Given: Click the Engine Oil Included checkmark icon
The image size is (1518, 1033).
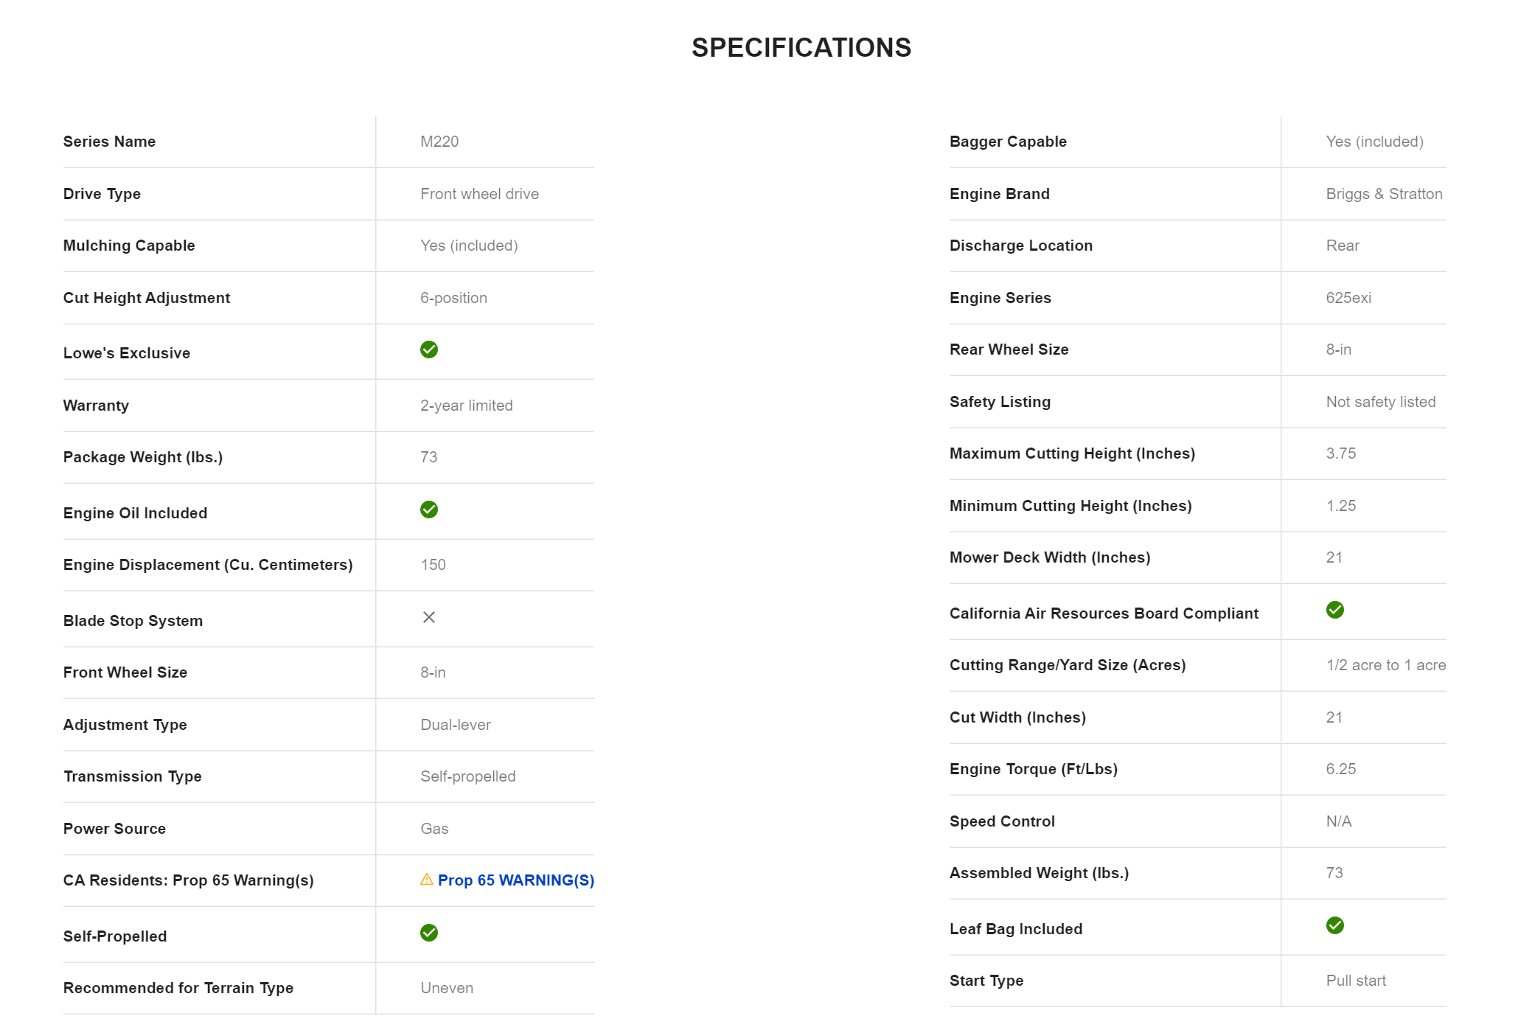Looking at the screenshot, I should [x=428, y=509].
